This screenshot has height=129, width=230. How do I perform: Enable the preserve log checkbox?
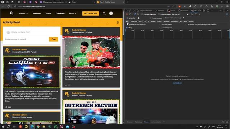(142, 14)
